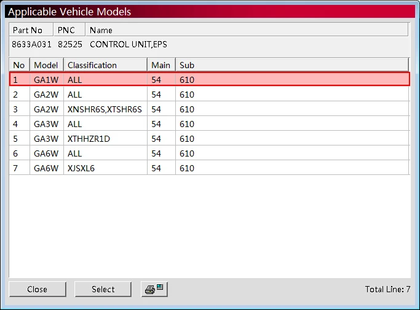This screenshot has width=420, height=310.
Task: Choose the XJSXL6 classification row
Action: [210, 168]
